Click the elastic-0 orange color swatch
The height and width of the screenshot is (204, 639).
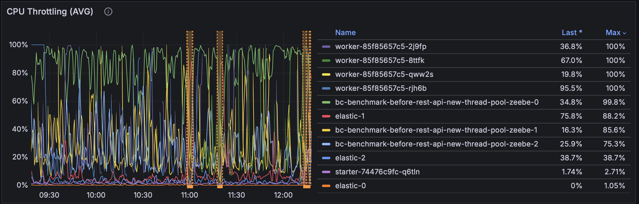coord(326,186)
